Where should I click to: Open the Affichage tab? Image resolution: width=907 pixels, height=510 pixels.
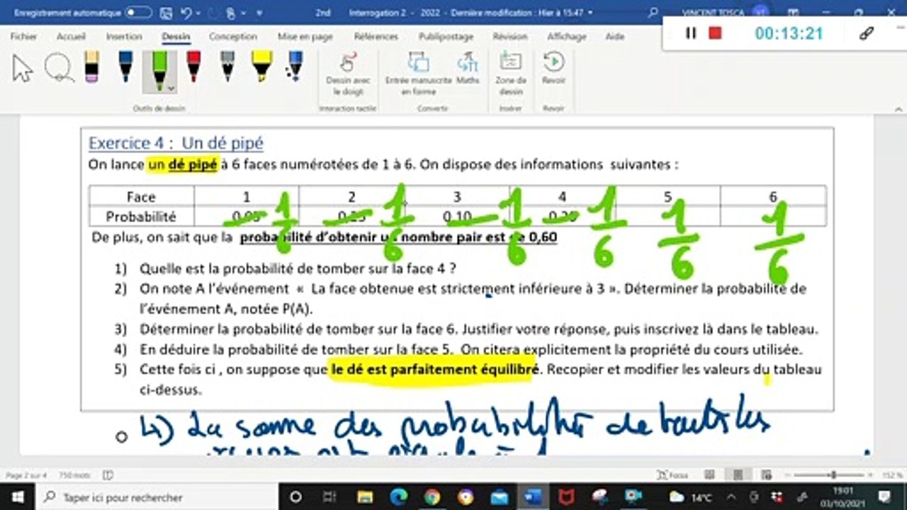pyautogui.click(x=567, y=36)
